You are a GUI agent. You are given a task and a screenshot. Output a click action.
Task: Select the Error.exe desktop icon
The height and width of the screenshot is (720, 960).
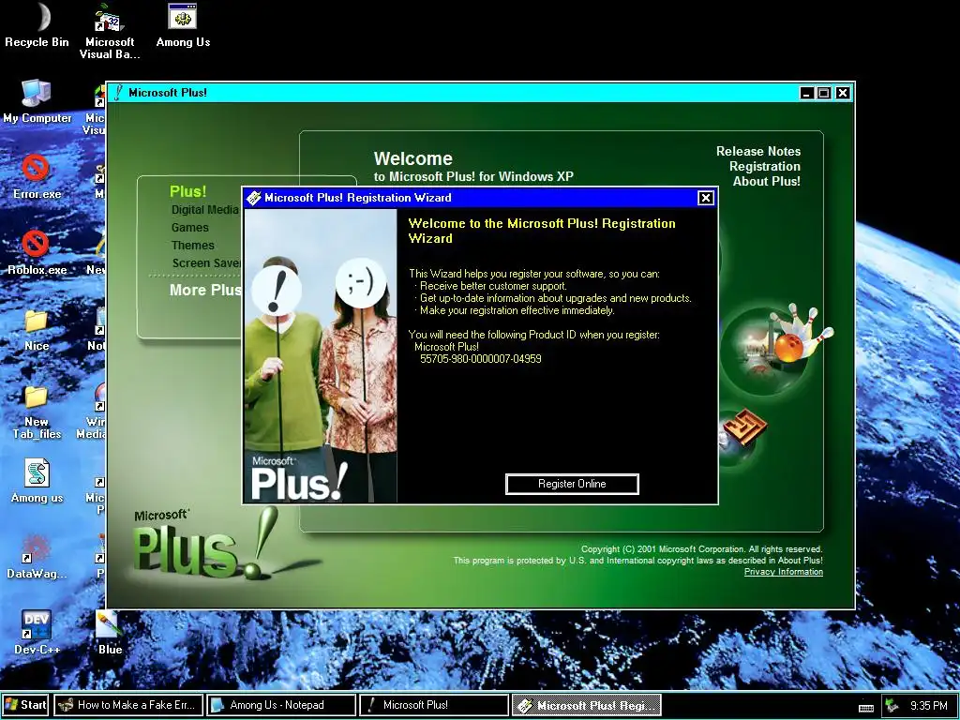point(37,177)
